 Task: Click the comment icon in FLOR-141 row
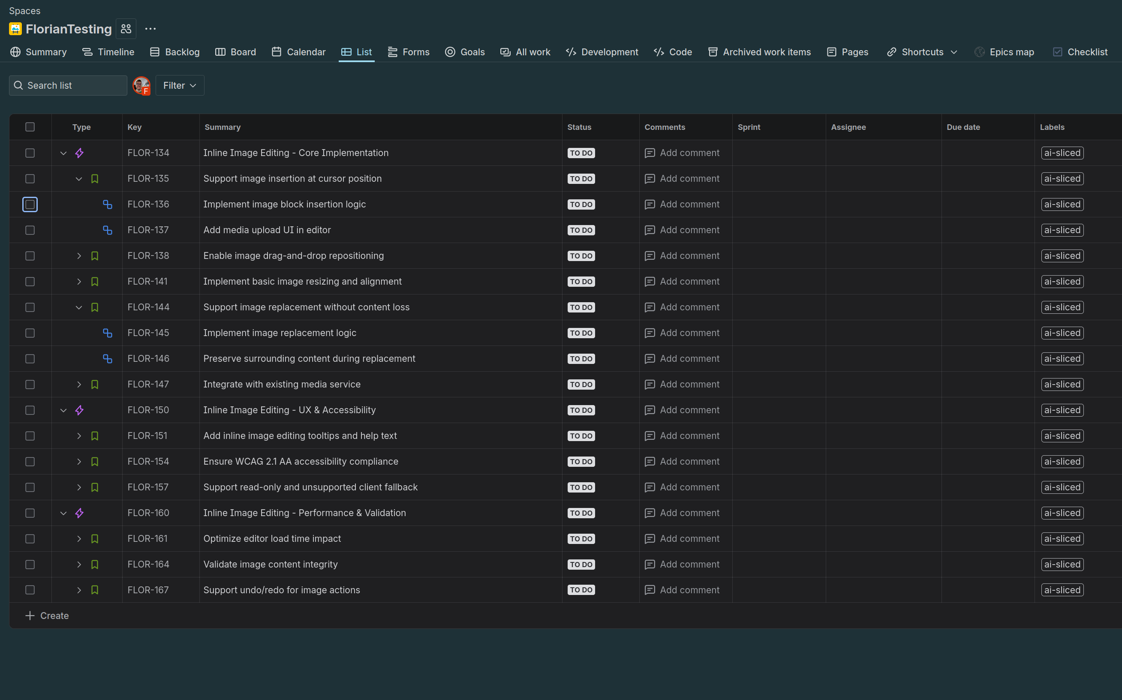[x=650, y=282]
